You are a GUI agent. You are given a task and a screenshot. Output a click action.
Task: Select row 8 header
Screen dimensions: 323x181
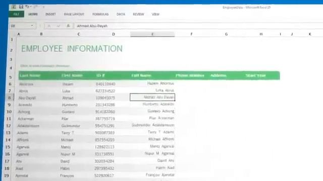point(10,98)
